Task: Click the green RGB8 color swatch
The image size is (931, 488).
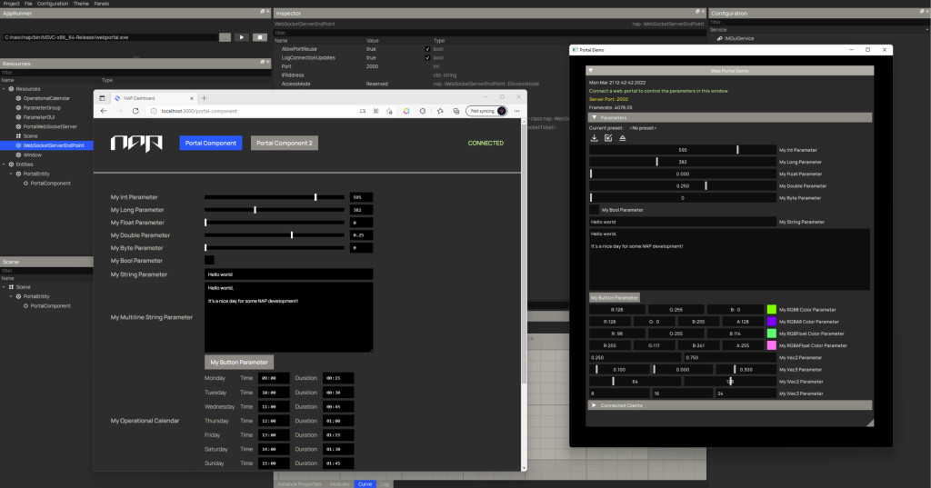Action: [x=772, y=310]
